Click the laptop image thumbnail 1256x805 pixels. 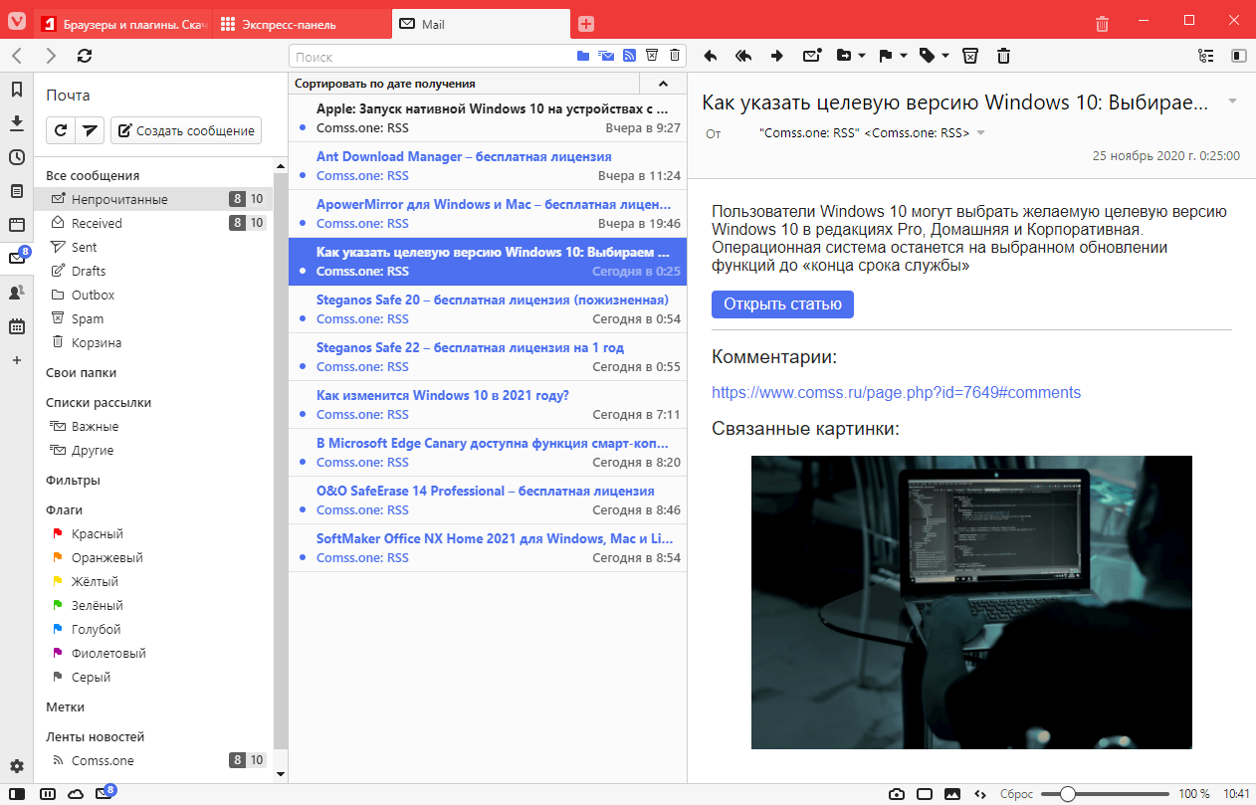tap(971, 602)
